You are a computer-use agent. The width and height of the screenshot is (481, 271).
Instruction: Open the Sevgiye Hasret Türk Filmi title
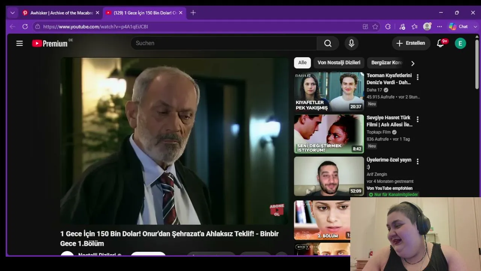389,121
